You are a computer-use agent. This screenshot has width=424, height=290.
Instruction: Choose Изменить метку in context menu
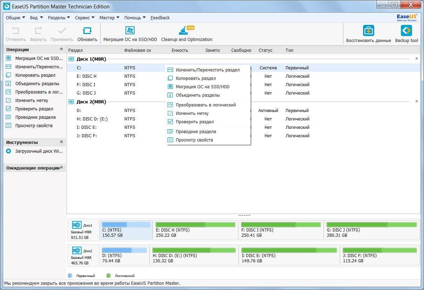click(x=208, y=113)
